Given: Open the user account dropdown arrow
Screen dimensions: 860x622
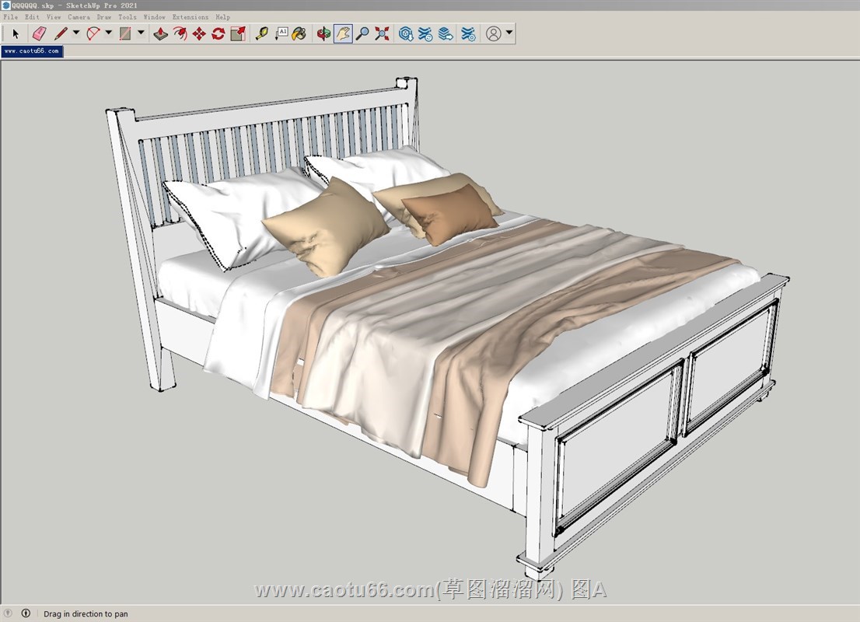Looking at the screenshot, I should 509,33.
